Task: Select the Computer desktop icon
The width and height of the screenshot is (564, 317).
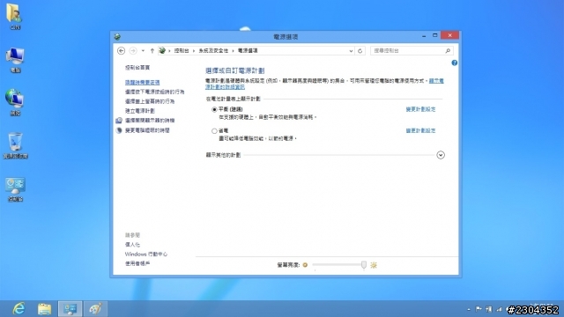Action: tap(15, 60)
